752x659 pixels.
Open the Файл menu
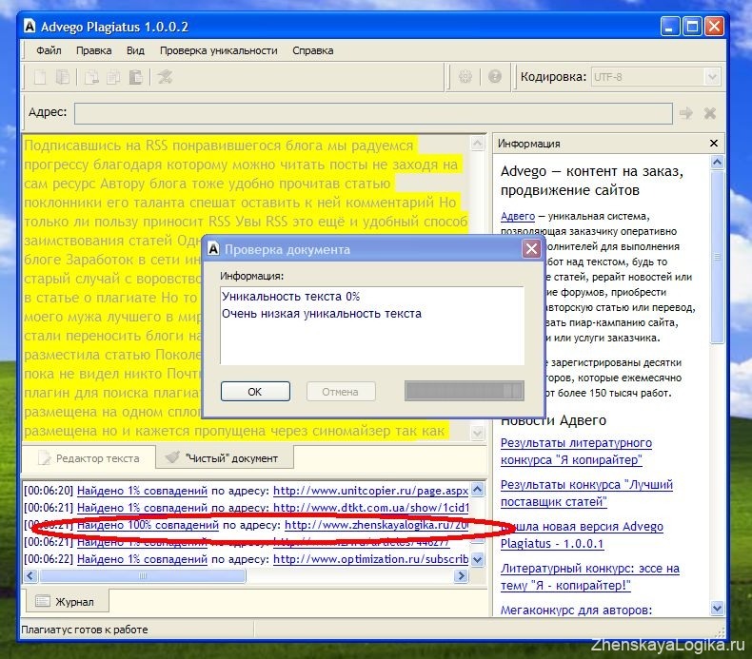[x=49, y=50]
